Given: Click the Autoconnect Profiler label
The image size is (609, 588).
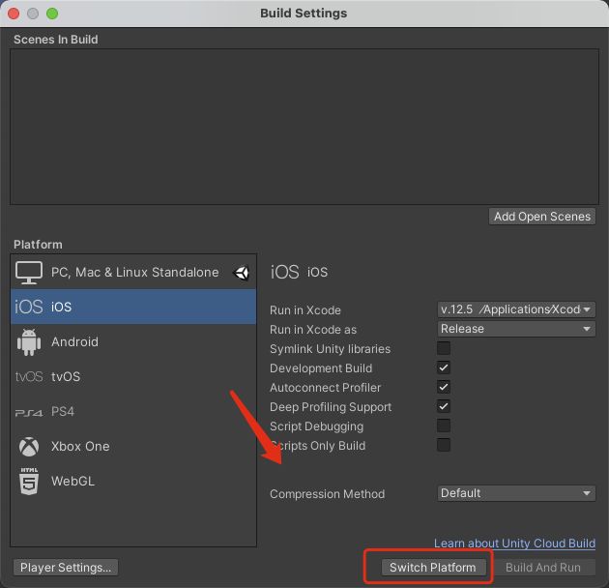Looking at the screenshot, I should tap(325, 388).
